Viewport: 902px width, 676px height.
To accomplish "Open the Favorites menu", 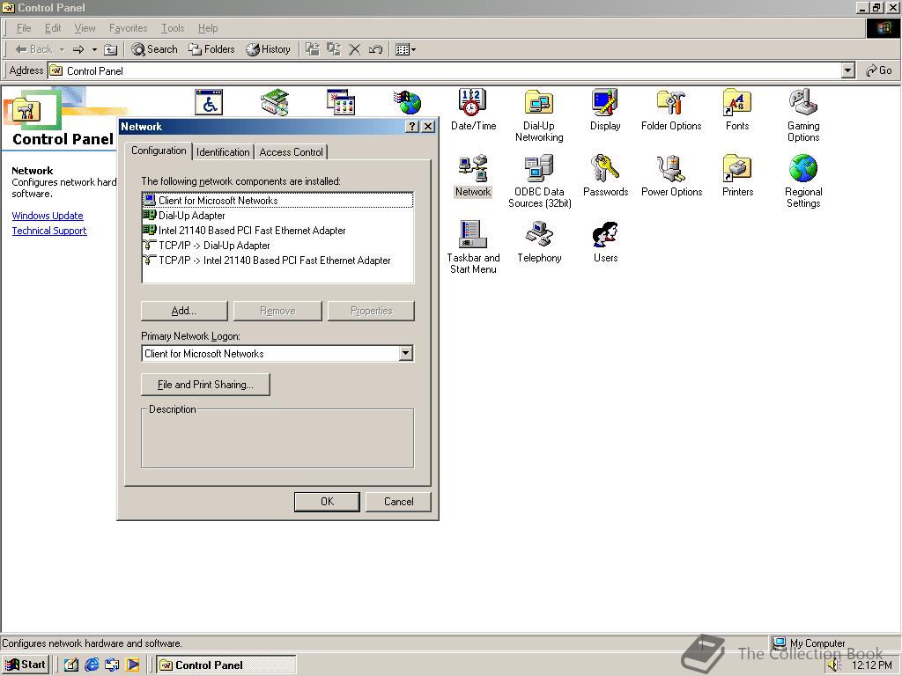I will [x=129, y=28].
